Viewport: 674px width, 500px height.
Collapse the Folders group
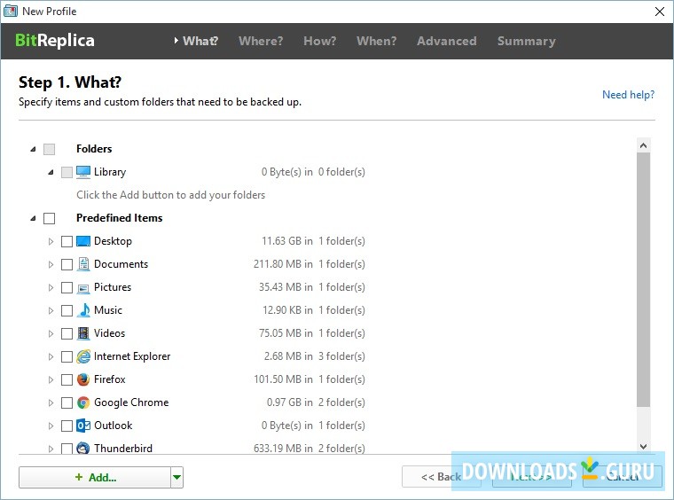coord(33,149)
